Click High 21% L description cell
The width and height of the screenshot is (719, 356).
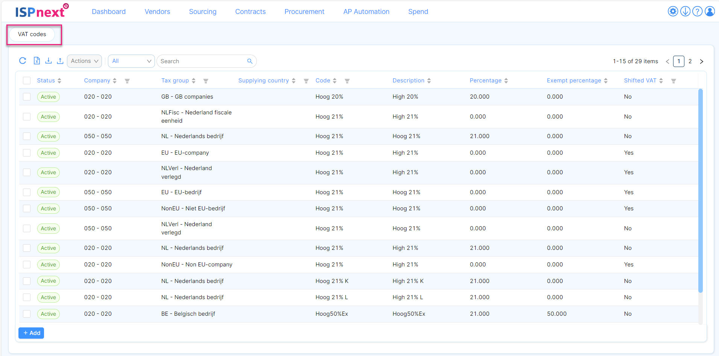[408, 297]
